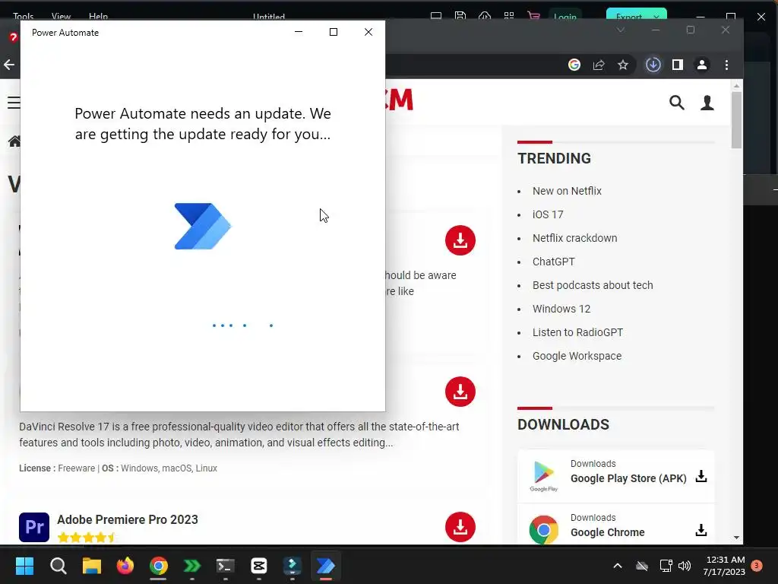Switch to Power Automate taskbar icon
The image size is (778, 584).
coord(325,566)
